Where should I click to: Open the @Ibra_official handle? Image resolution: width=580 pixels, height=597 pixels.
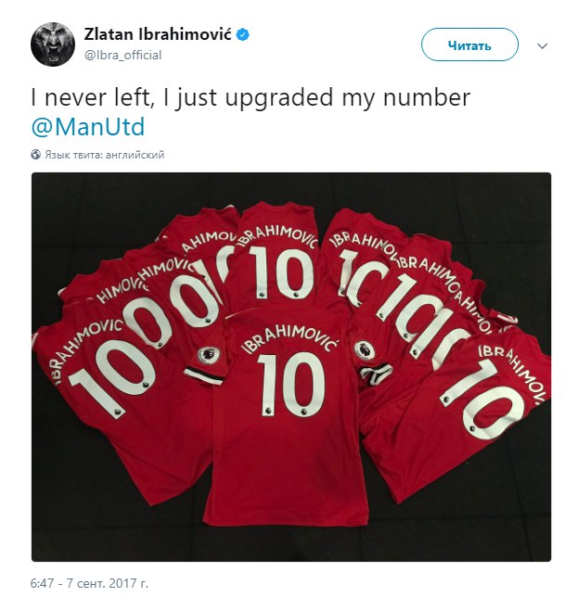pos(123,56)
